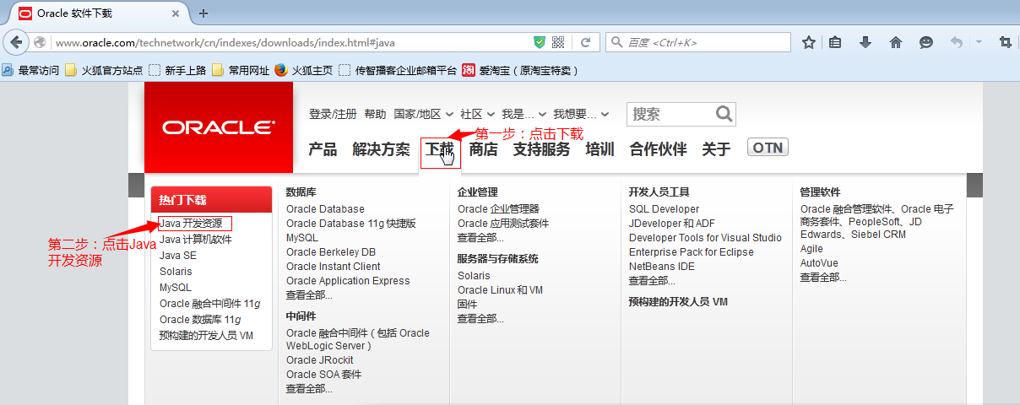Screen dimensions: 1020x405
Task: Click Oracle Berkeley DB link
Action: point(331,252)
